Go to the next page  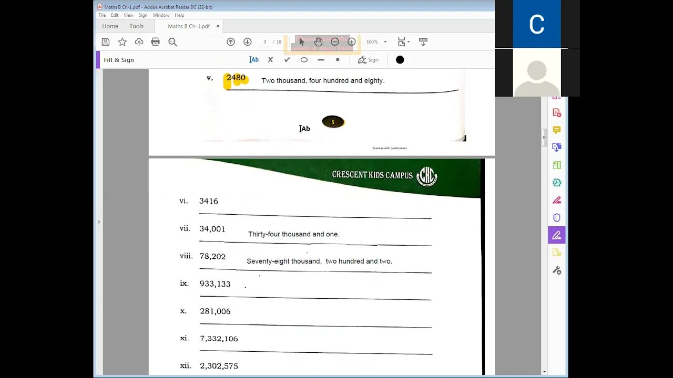click(x=248, y=42)
